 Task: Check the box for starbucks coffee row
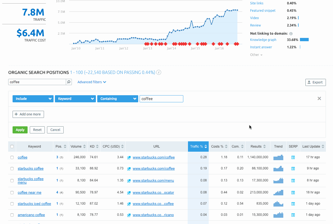(12, 169)
